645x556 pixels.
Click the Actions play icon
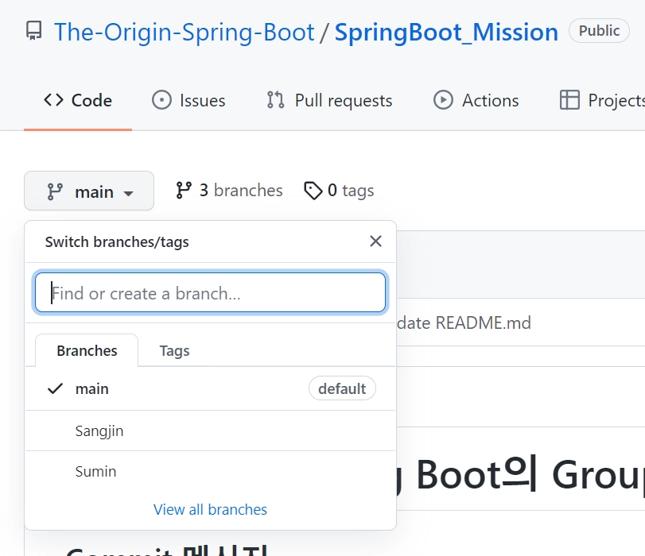(443, 100)
